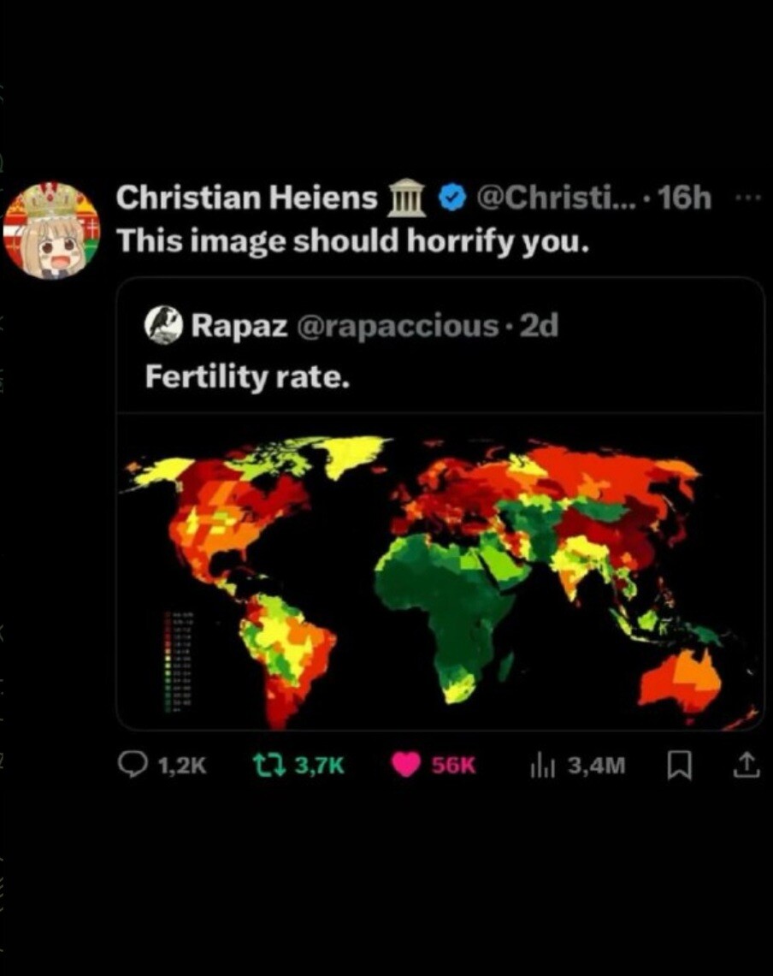
Task: Open view analytics bar chart icon
Action: coord(542,766)
